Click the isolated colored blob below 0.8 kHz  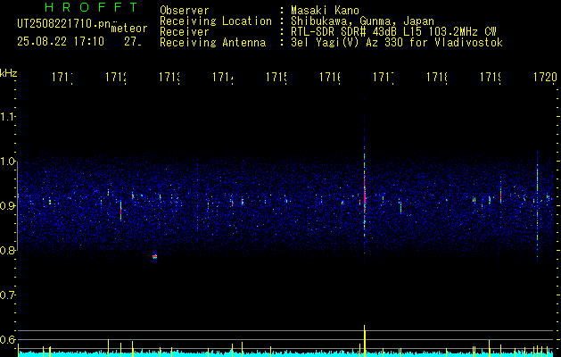(154, 257)
